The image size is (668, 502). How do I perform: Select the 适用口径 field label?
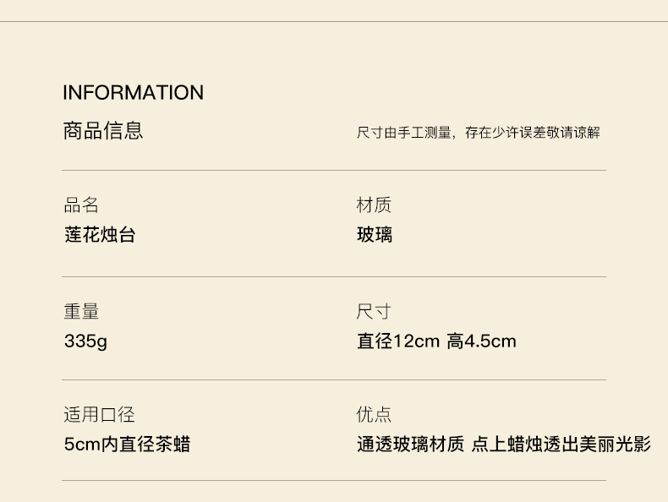(x=99, y=414)
